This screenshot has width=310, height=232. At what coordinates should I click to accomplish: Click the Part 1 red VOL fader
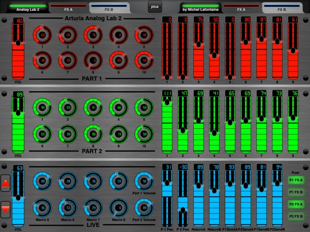(x=18, y=51)
